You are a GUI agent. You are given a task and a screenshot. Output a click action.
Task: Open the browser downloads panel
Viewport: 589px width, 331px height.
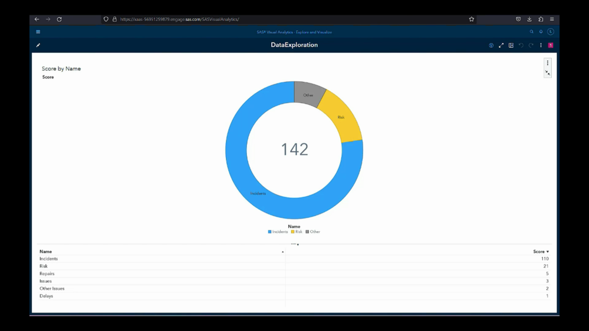tap(529, 19)
